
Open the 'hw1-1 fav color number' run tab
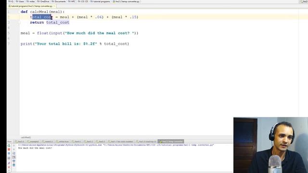[x=120, y=141]
